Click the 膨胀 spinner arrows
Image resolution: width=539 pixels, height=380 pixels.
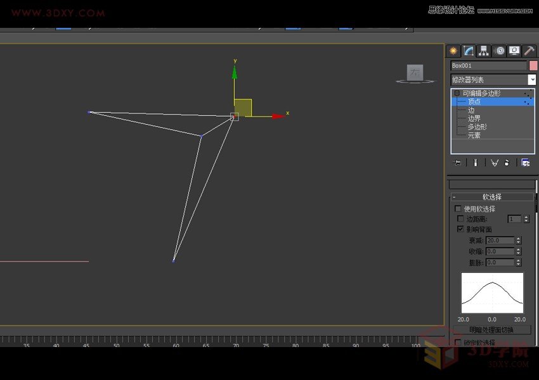coord(518,262)
